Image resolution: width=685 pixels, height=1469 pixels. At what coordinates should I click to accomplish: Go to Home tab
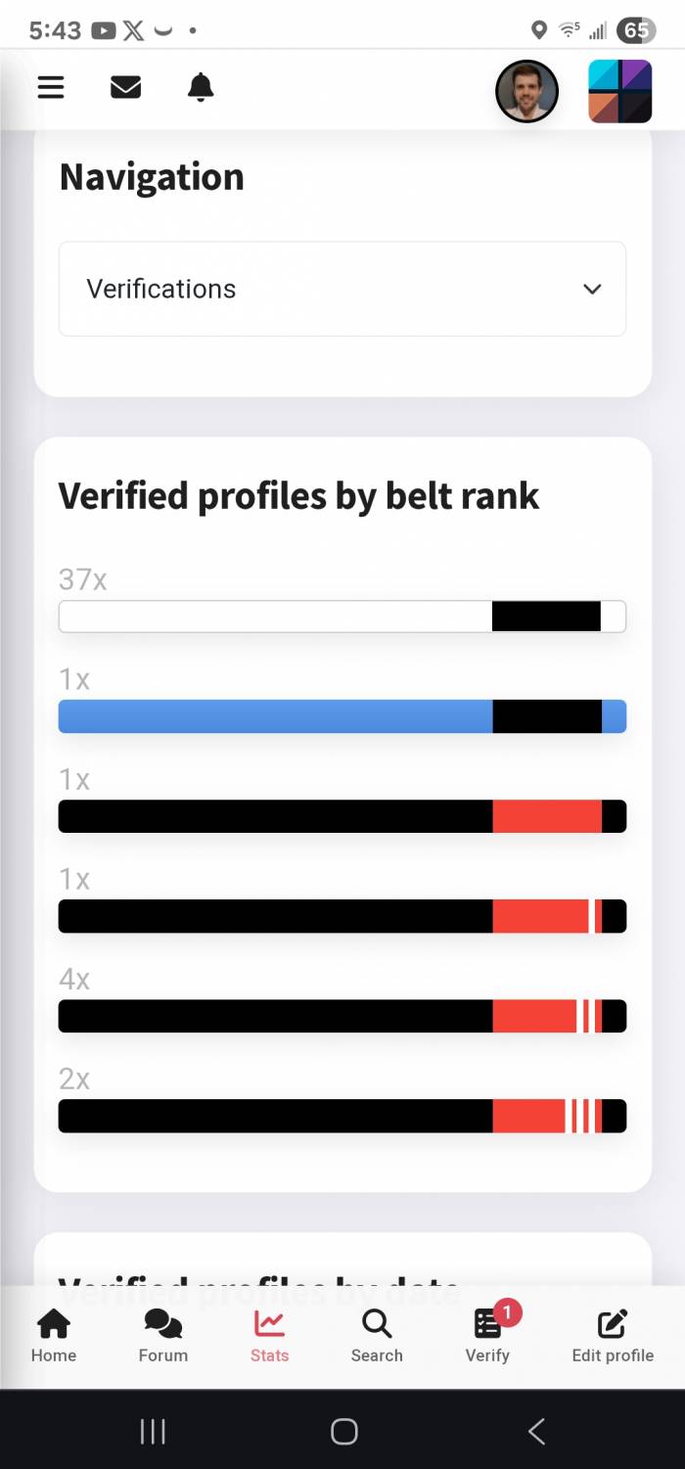54,1337
